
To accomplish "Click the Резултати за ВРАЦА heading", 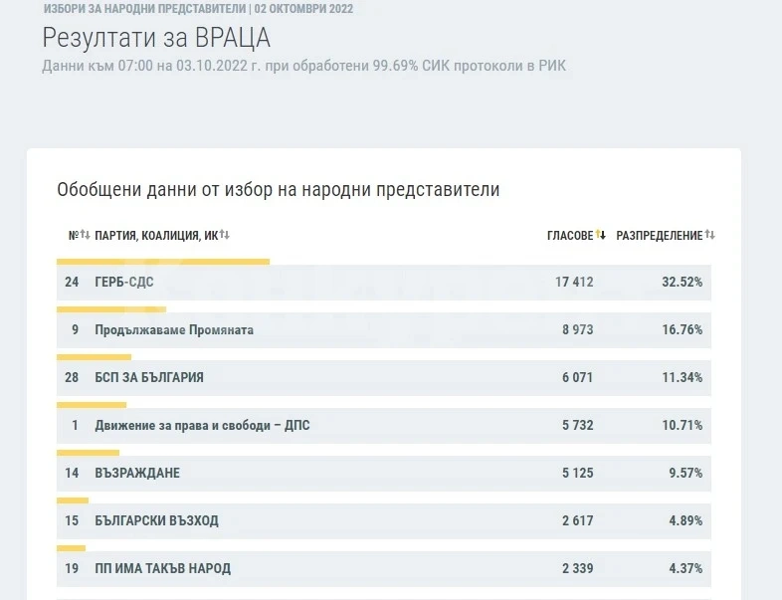I will pyautogui.click(x=156, y=38).
